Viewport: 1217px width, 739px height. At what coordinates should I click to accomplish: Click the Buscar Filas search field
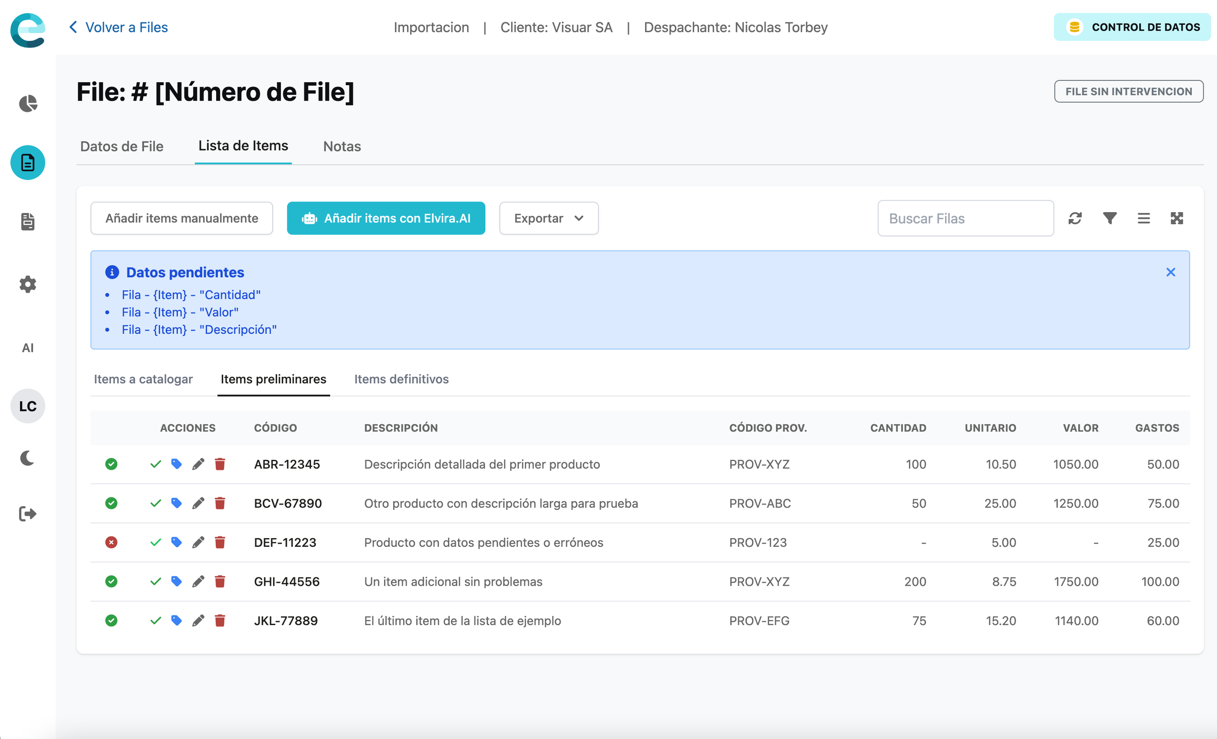click(965, 218)
